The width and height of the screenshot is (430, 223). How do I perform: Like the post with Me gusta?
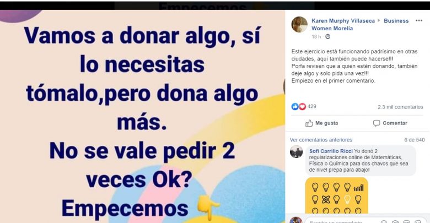tap(322, 123)
